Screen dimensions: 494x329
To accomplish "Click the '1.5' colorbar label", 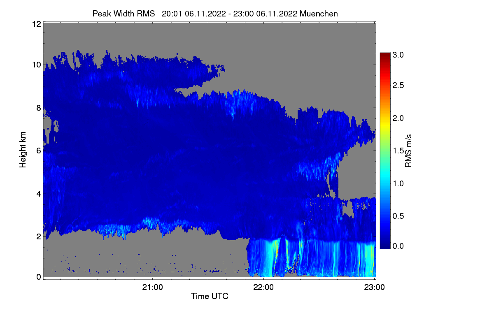I will (x=398, y=151).
